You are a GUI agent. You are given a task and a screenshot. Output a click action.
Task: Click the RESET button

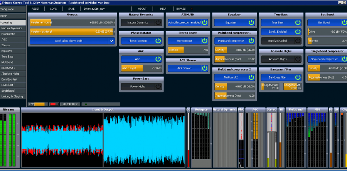point(35,9)
